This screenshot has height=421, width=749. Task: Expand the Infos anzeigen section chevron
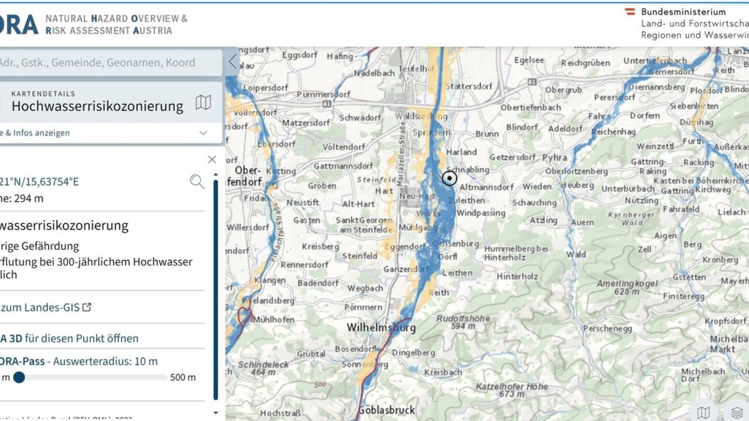(x=202, y=133)
